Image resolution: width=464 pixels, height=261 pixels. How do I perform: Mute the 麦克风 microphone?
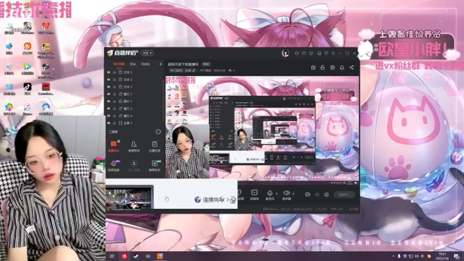click(x=270, y=195)
